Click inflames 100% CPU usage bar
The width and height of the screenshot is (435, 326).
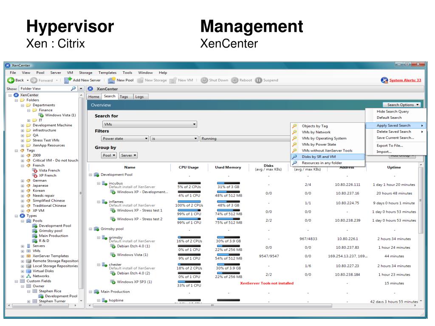click(189, 202)
